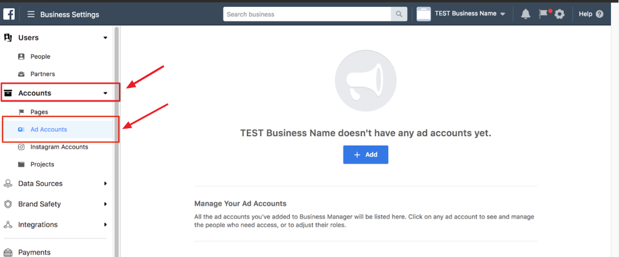Open Ad Accounts in the sidebar

pos(48,129)
